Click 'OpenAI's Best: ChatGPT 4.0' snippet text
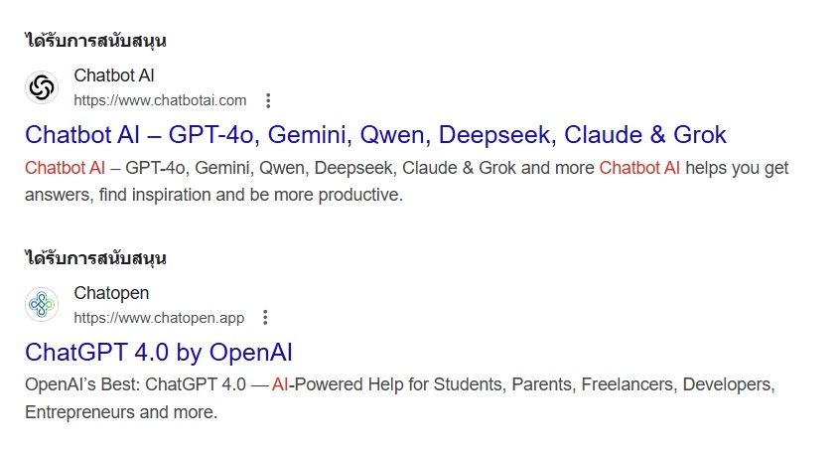838x451 pixels. pyautogui.click(x=136, y=384)
